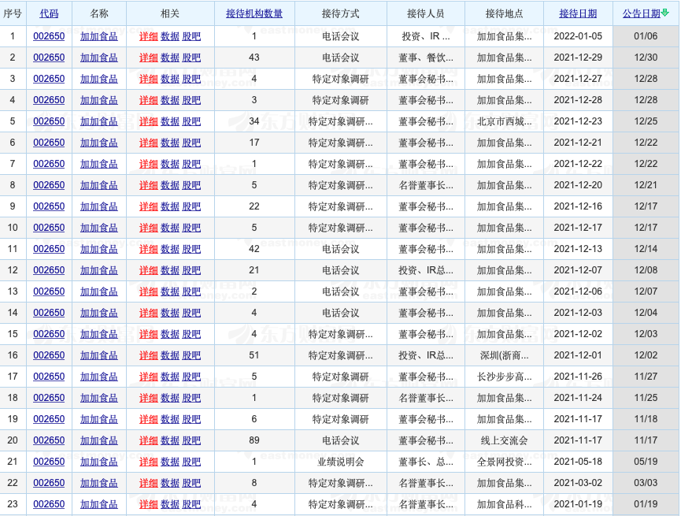Viewport: 681px width, 516px height.
Task: Open 详细 link in row 3
Action: pos(148,79)
